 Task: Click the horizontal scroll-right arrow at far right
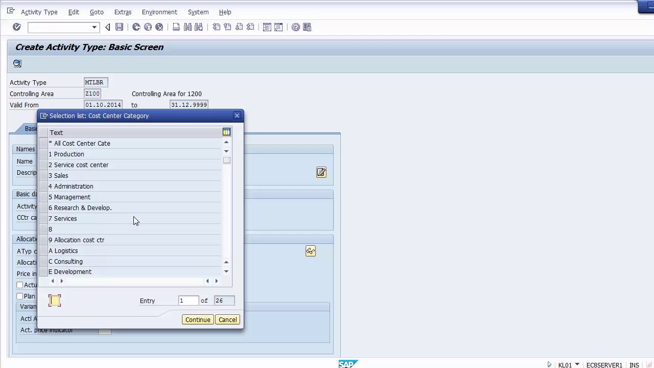[217, 281]
